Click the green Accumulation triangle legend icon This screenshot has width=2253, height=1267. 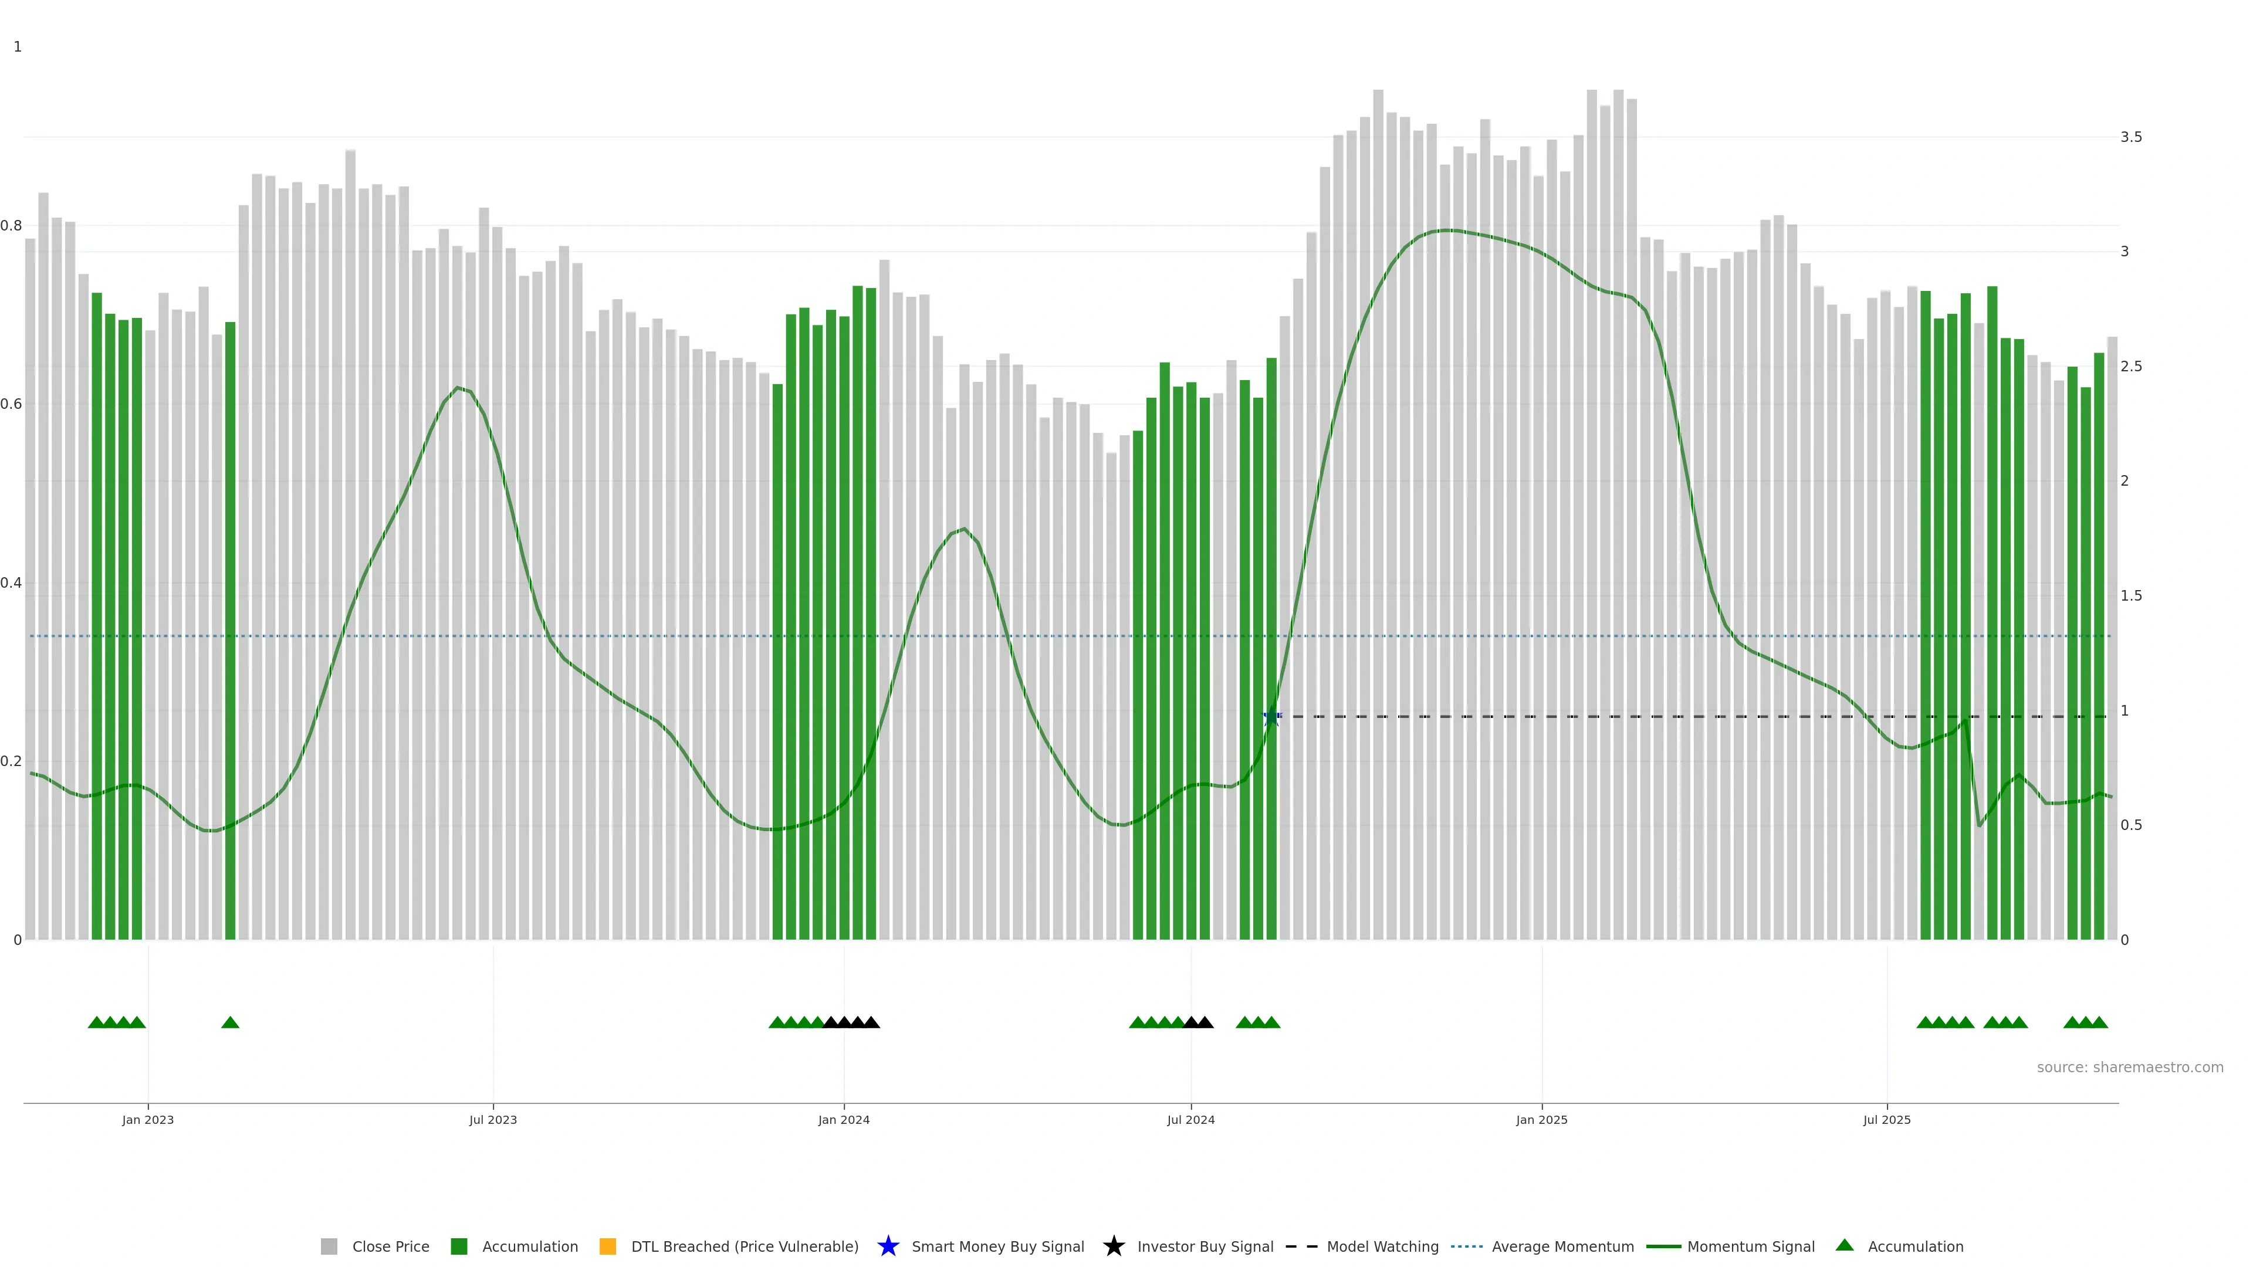pos(1845,1245)
